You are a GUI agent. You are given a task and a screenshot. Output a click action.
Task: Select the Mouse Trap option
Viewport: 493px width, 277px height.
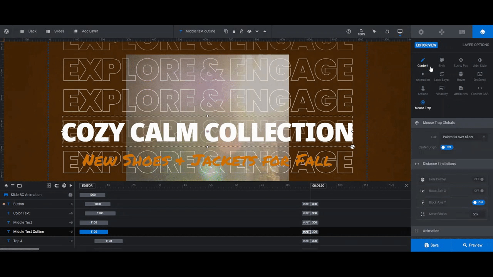pyautogui.click(x=423, y=105)
